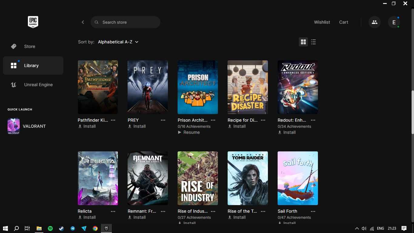Open Task View on the taskbar

pos(27,228)
